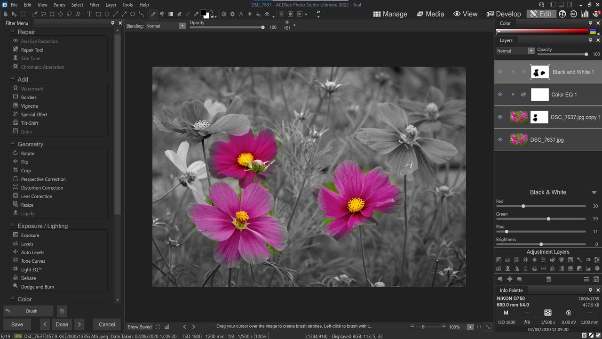Open the zoom percentage dropdown
Image resolution: width=602 pixels, height=339 pixels.
470,327
